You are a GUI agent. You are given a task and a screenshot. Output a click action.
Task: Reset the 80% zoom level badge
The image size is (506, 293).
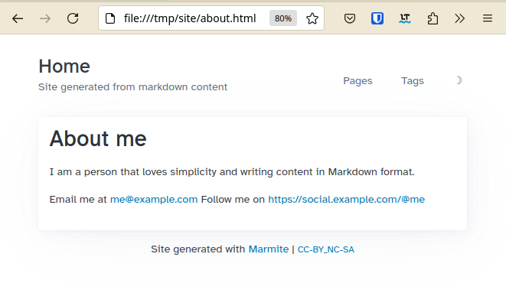coord(283,18)
